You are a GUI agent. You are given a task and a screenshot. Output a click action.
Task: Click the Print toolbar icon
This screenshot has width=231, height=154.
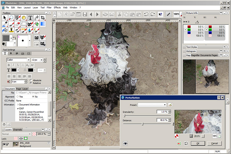pyautogui.click(x=112, y=14)
